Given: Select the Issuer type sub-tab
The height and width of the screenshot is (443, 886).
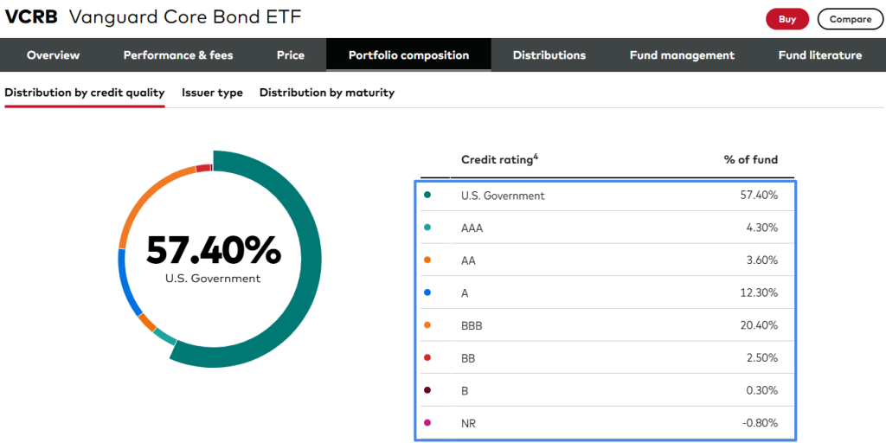Looking at the screenshot, I should [212, 93].
